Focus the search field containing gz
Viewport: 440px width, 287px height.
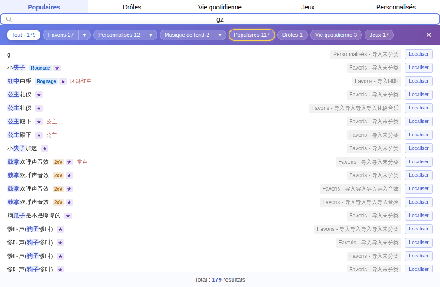[x=220, y=19]
